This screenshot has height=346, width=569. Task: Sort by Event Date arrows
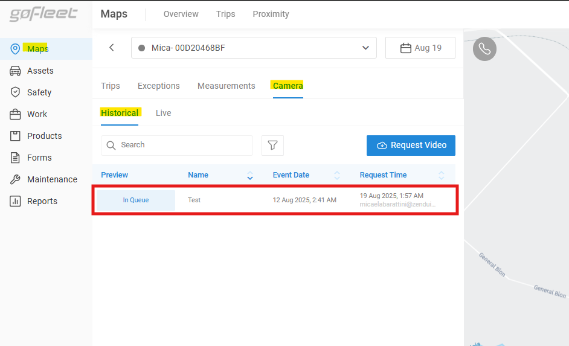[x=337, y=176]
